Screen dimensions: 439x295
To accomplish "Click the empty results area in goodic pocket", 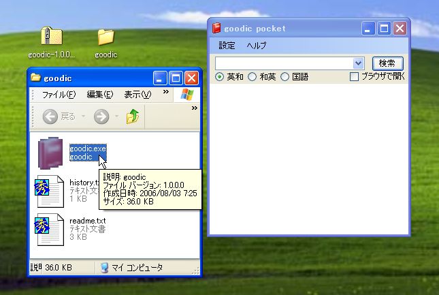I will pos(309,159).
